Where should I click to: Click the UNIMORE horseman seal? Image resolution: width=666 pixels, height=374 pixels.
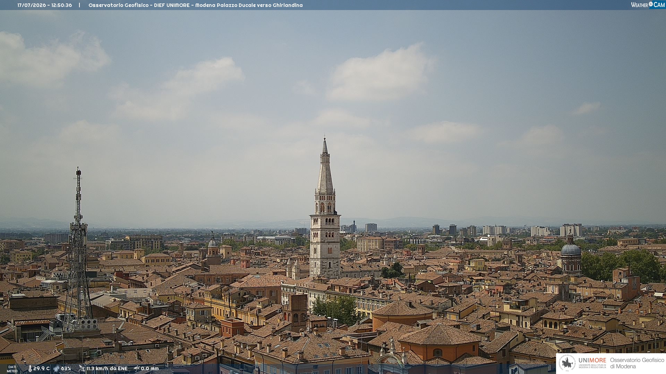[567, 363]
